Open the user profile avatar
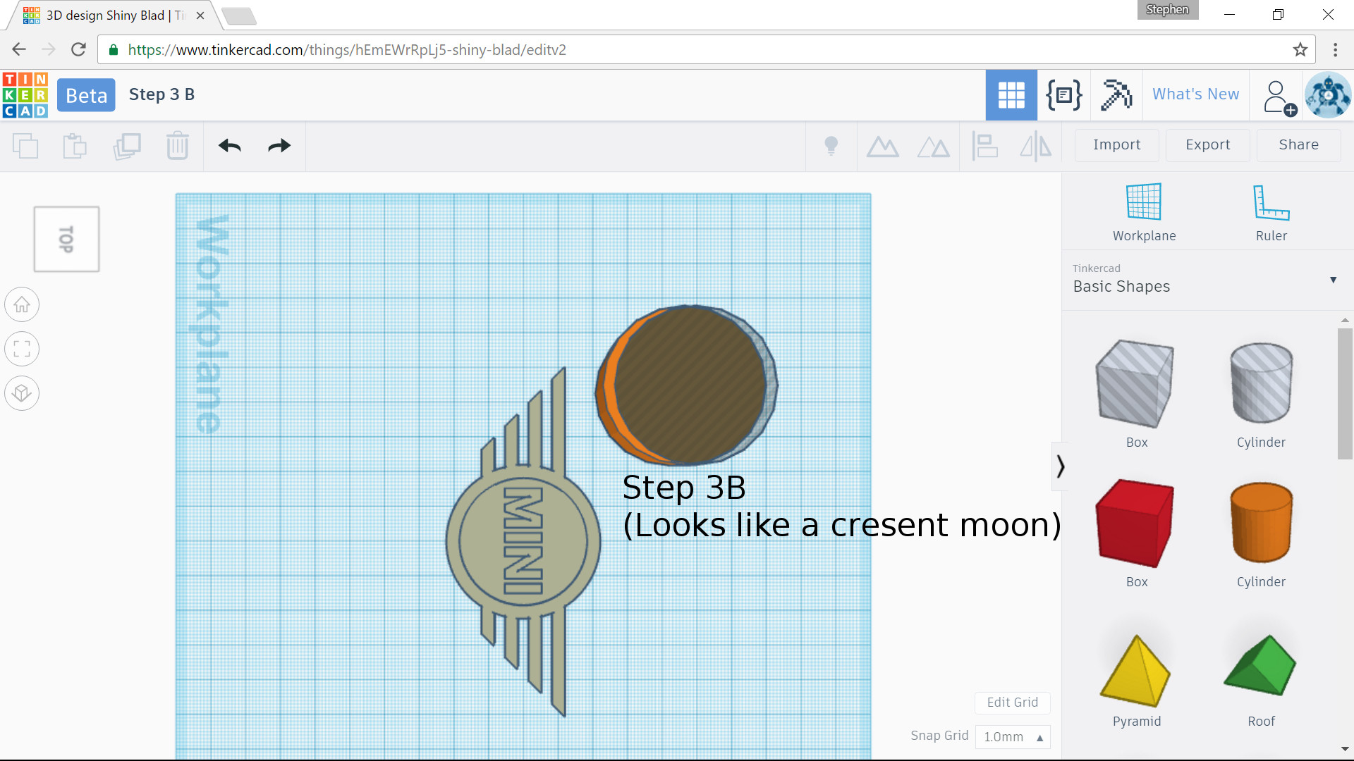The height and width of the screenshot is (761, 1354). (x=1328, y=95)
